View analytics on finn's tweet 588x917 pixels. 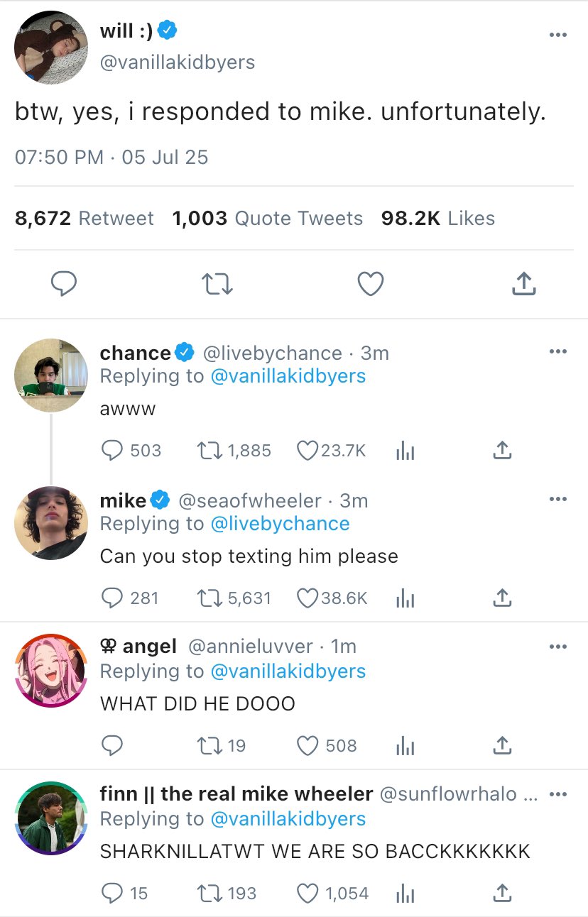pyautogui.click(x=405, y=894)
